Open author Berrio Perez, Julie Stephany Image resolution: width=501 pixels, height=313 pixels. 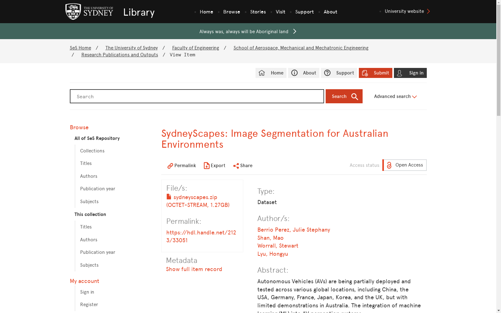[x=294, y=230]
